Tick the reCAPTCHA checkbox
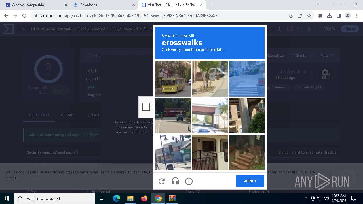The image size is (363, 204). click(x=146, y=107)
